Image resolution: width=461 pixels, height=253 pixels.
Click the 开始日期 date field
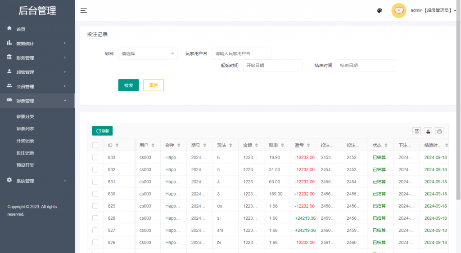(x=272, y=66)
